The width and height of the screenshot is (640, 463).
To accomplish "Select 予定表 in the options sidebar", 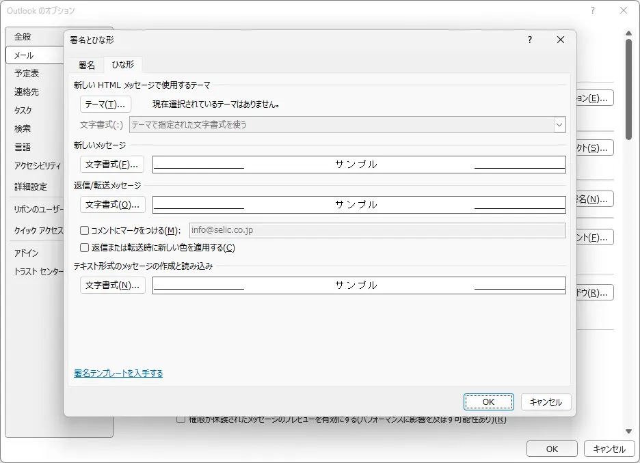I will pyautogui.click(x=27, y=73).
